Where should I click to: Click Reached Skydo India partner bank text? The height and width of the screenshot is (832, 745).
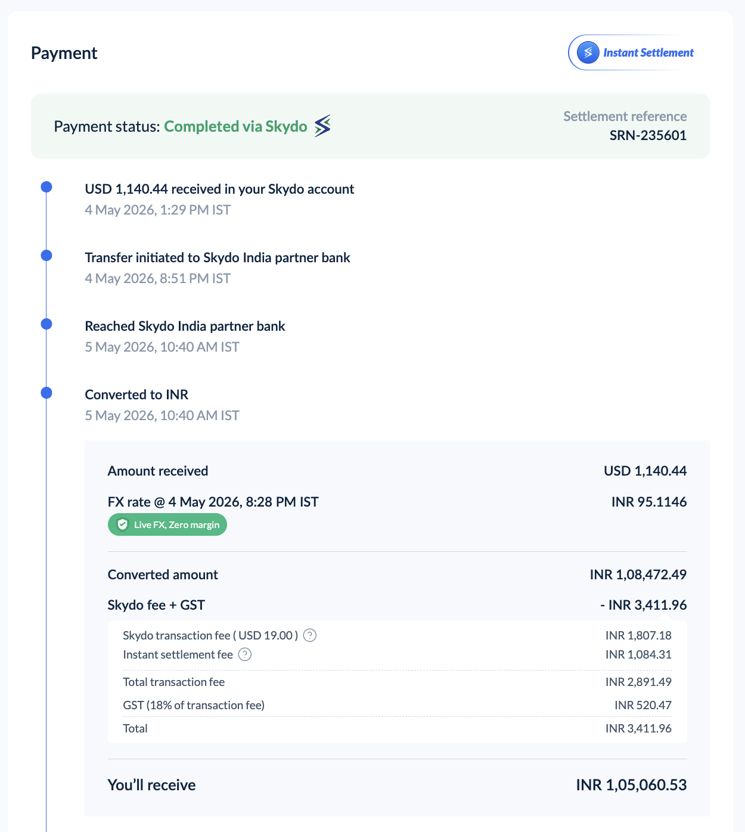(185, 326)
